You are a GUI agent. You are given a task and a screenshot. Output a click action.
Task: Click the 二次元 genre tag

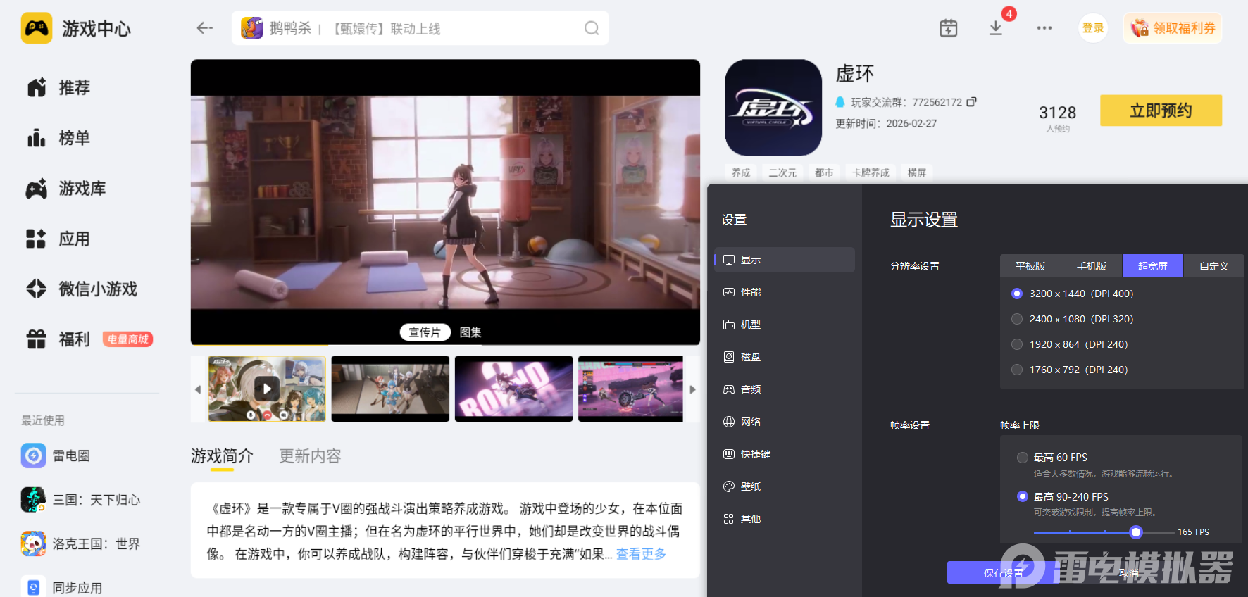782,172
